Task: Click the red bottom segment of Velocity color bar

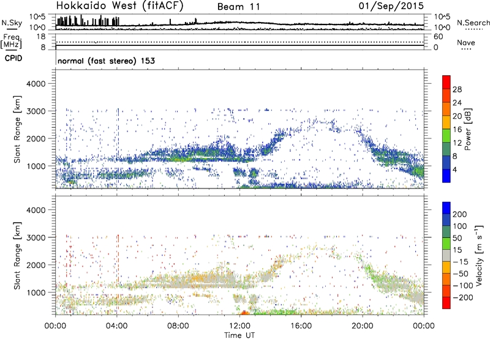Action: tap(447, 303)
